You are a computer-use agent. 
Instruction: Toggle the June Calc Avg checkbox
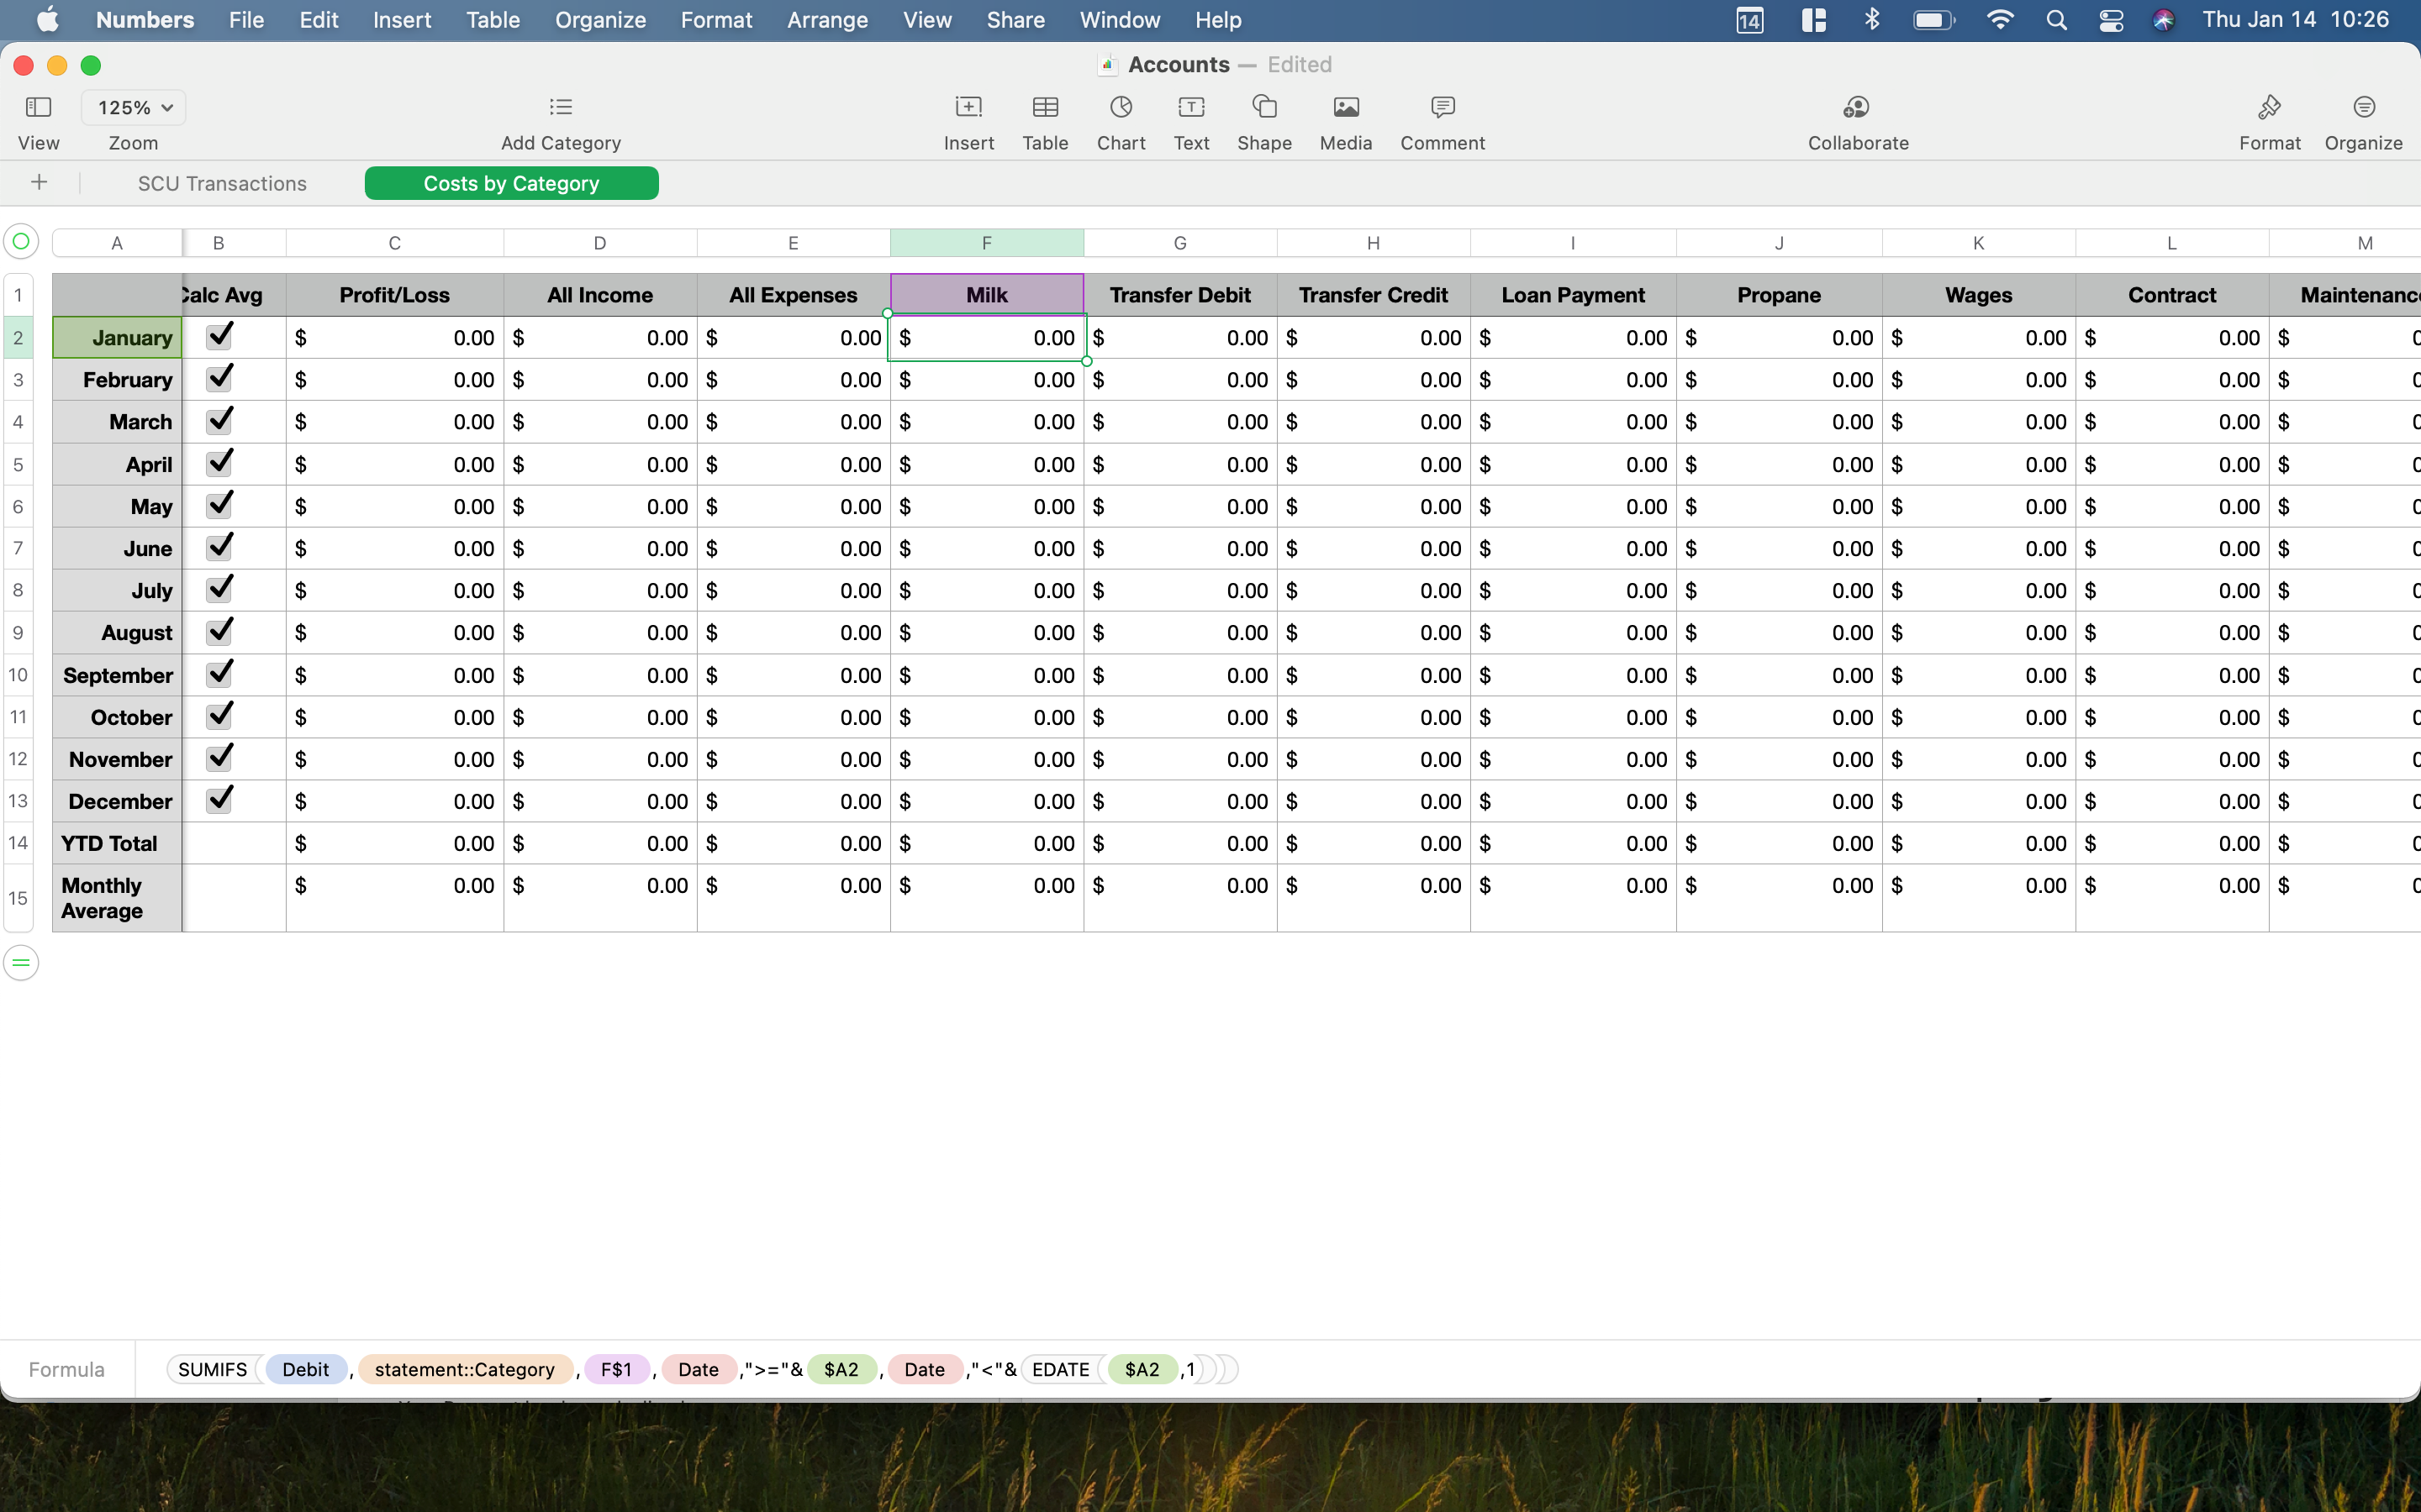[x=219, y=548]
